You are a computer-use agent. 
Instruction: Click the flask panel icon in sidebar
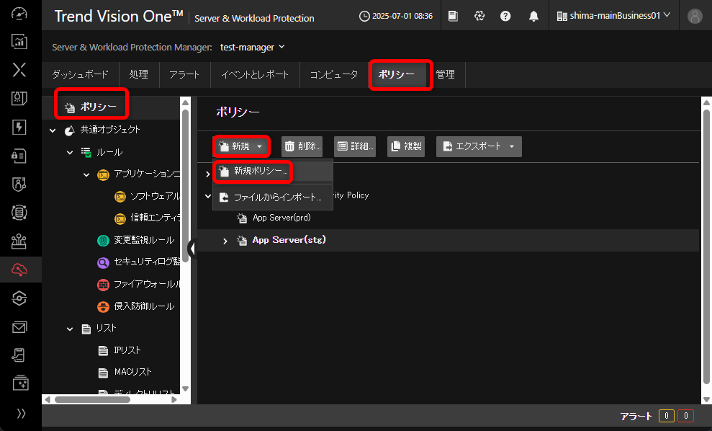19,98
